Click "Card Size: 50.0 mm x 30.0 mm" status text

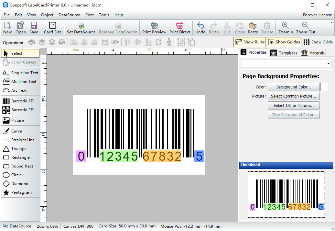click(127, 226)
